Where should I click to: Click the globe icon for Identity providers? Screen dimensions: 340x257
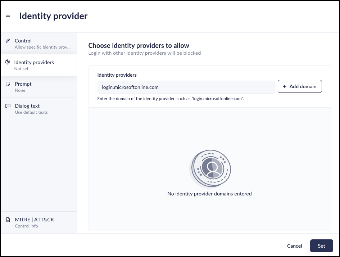[x=8, y=62]
